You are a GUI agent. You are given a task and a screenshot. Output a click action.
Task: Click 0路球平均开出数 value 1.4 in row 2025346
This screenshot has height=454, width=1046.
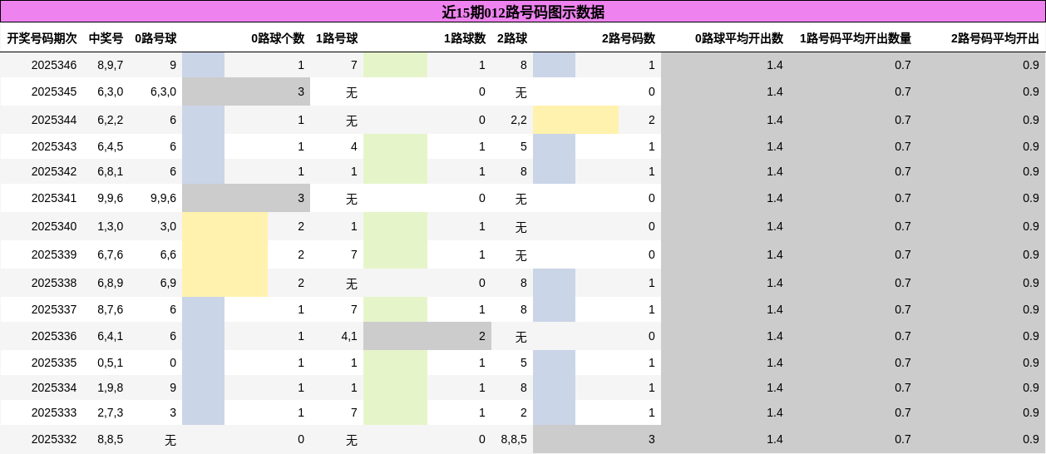point(775,65)
